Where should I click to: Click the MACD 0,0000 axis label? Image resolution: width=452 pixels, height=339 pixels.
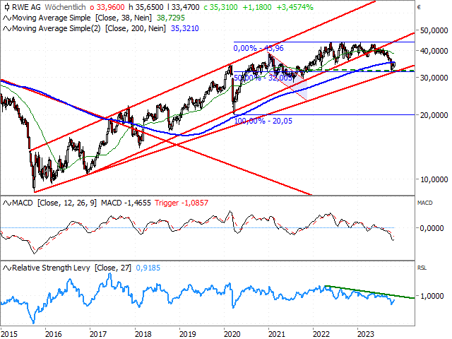tap(432, 228)
